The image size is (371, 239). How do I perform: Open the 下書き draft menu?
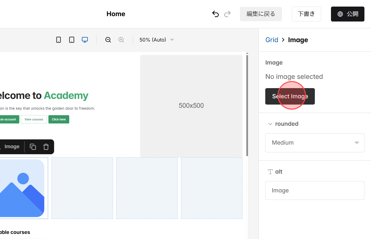306,14
